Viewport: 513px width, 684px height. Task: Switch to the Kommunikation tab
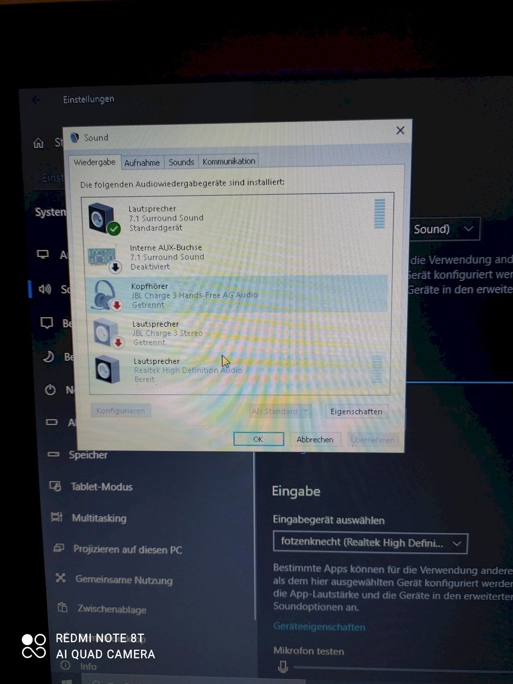[229, 161]
